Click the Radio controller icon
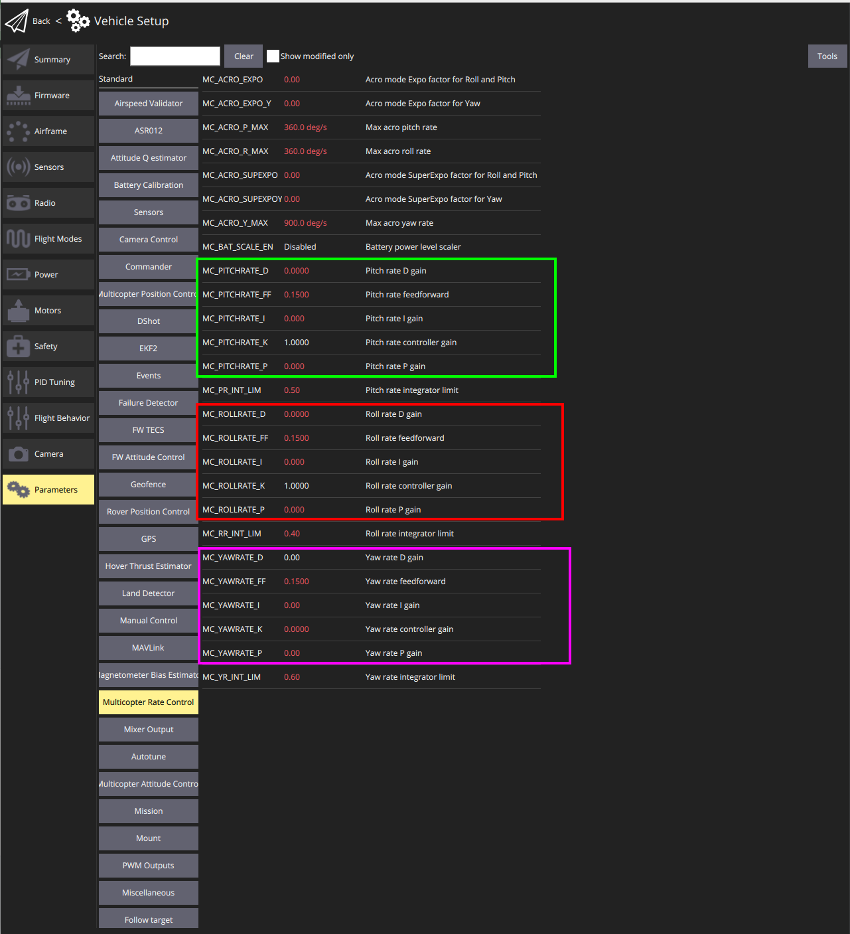 point(18,203)
